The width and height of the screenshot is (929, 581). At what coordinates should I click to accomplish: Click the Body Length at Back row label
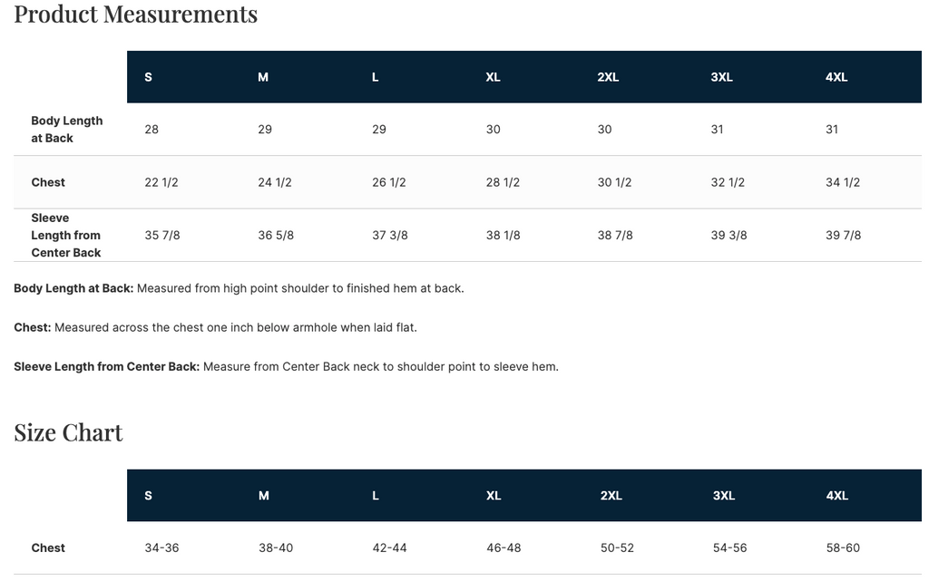point(66,130)
